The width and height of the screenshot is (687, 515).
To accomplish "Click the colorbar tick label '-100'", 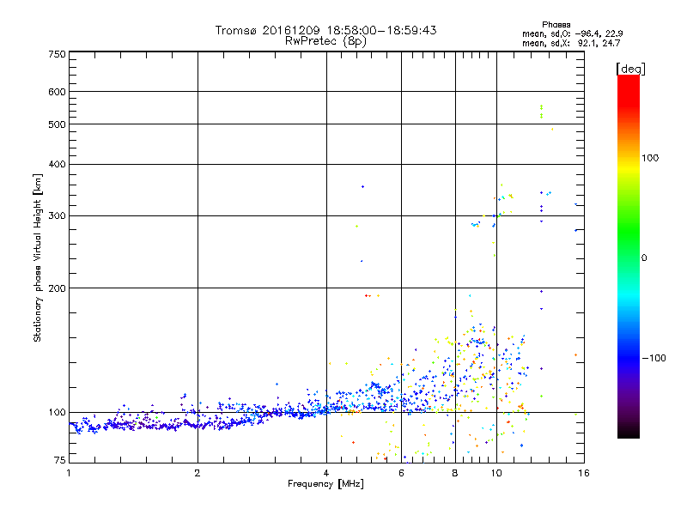I will [654, 358].
